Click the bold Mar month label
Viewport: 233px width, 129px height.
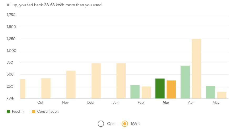pyautogui.click(x=166, y=103)
